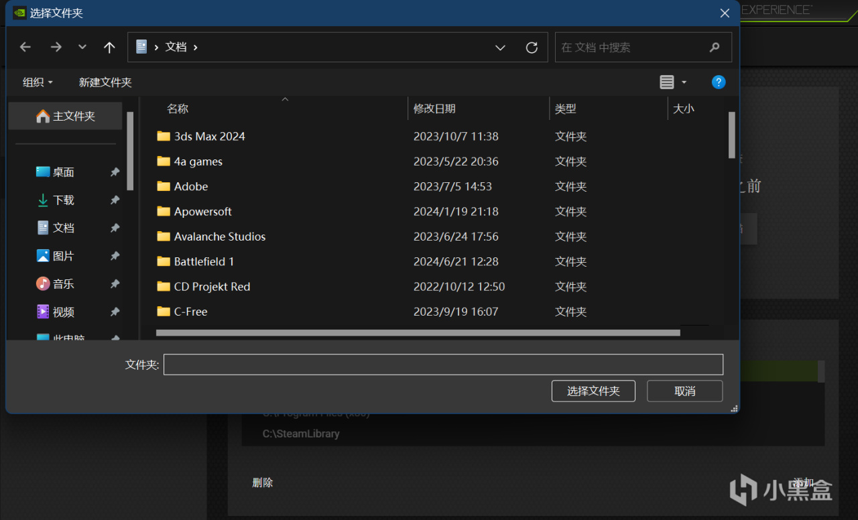Open the blue help icon
This screenshot has width=858, height=520.
[x=719, y=82]
